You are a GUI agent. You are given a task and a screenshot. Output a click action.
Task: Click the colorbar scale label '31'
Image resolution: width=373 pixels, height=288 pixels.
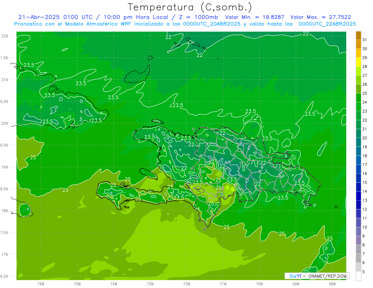(x=365, y=40)
